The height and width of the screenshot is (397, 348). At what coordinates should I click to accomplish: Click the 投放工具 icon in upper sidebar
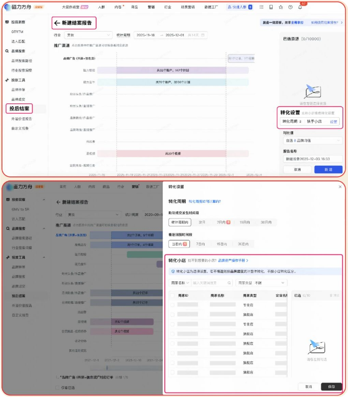click(x=7, y=80)
